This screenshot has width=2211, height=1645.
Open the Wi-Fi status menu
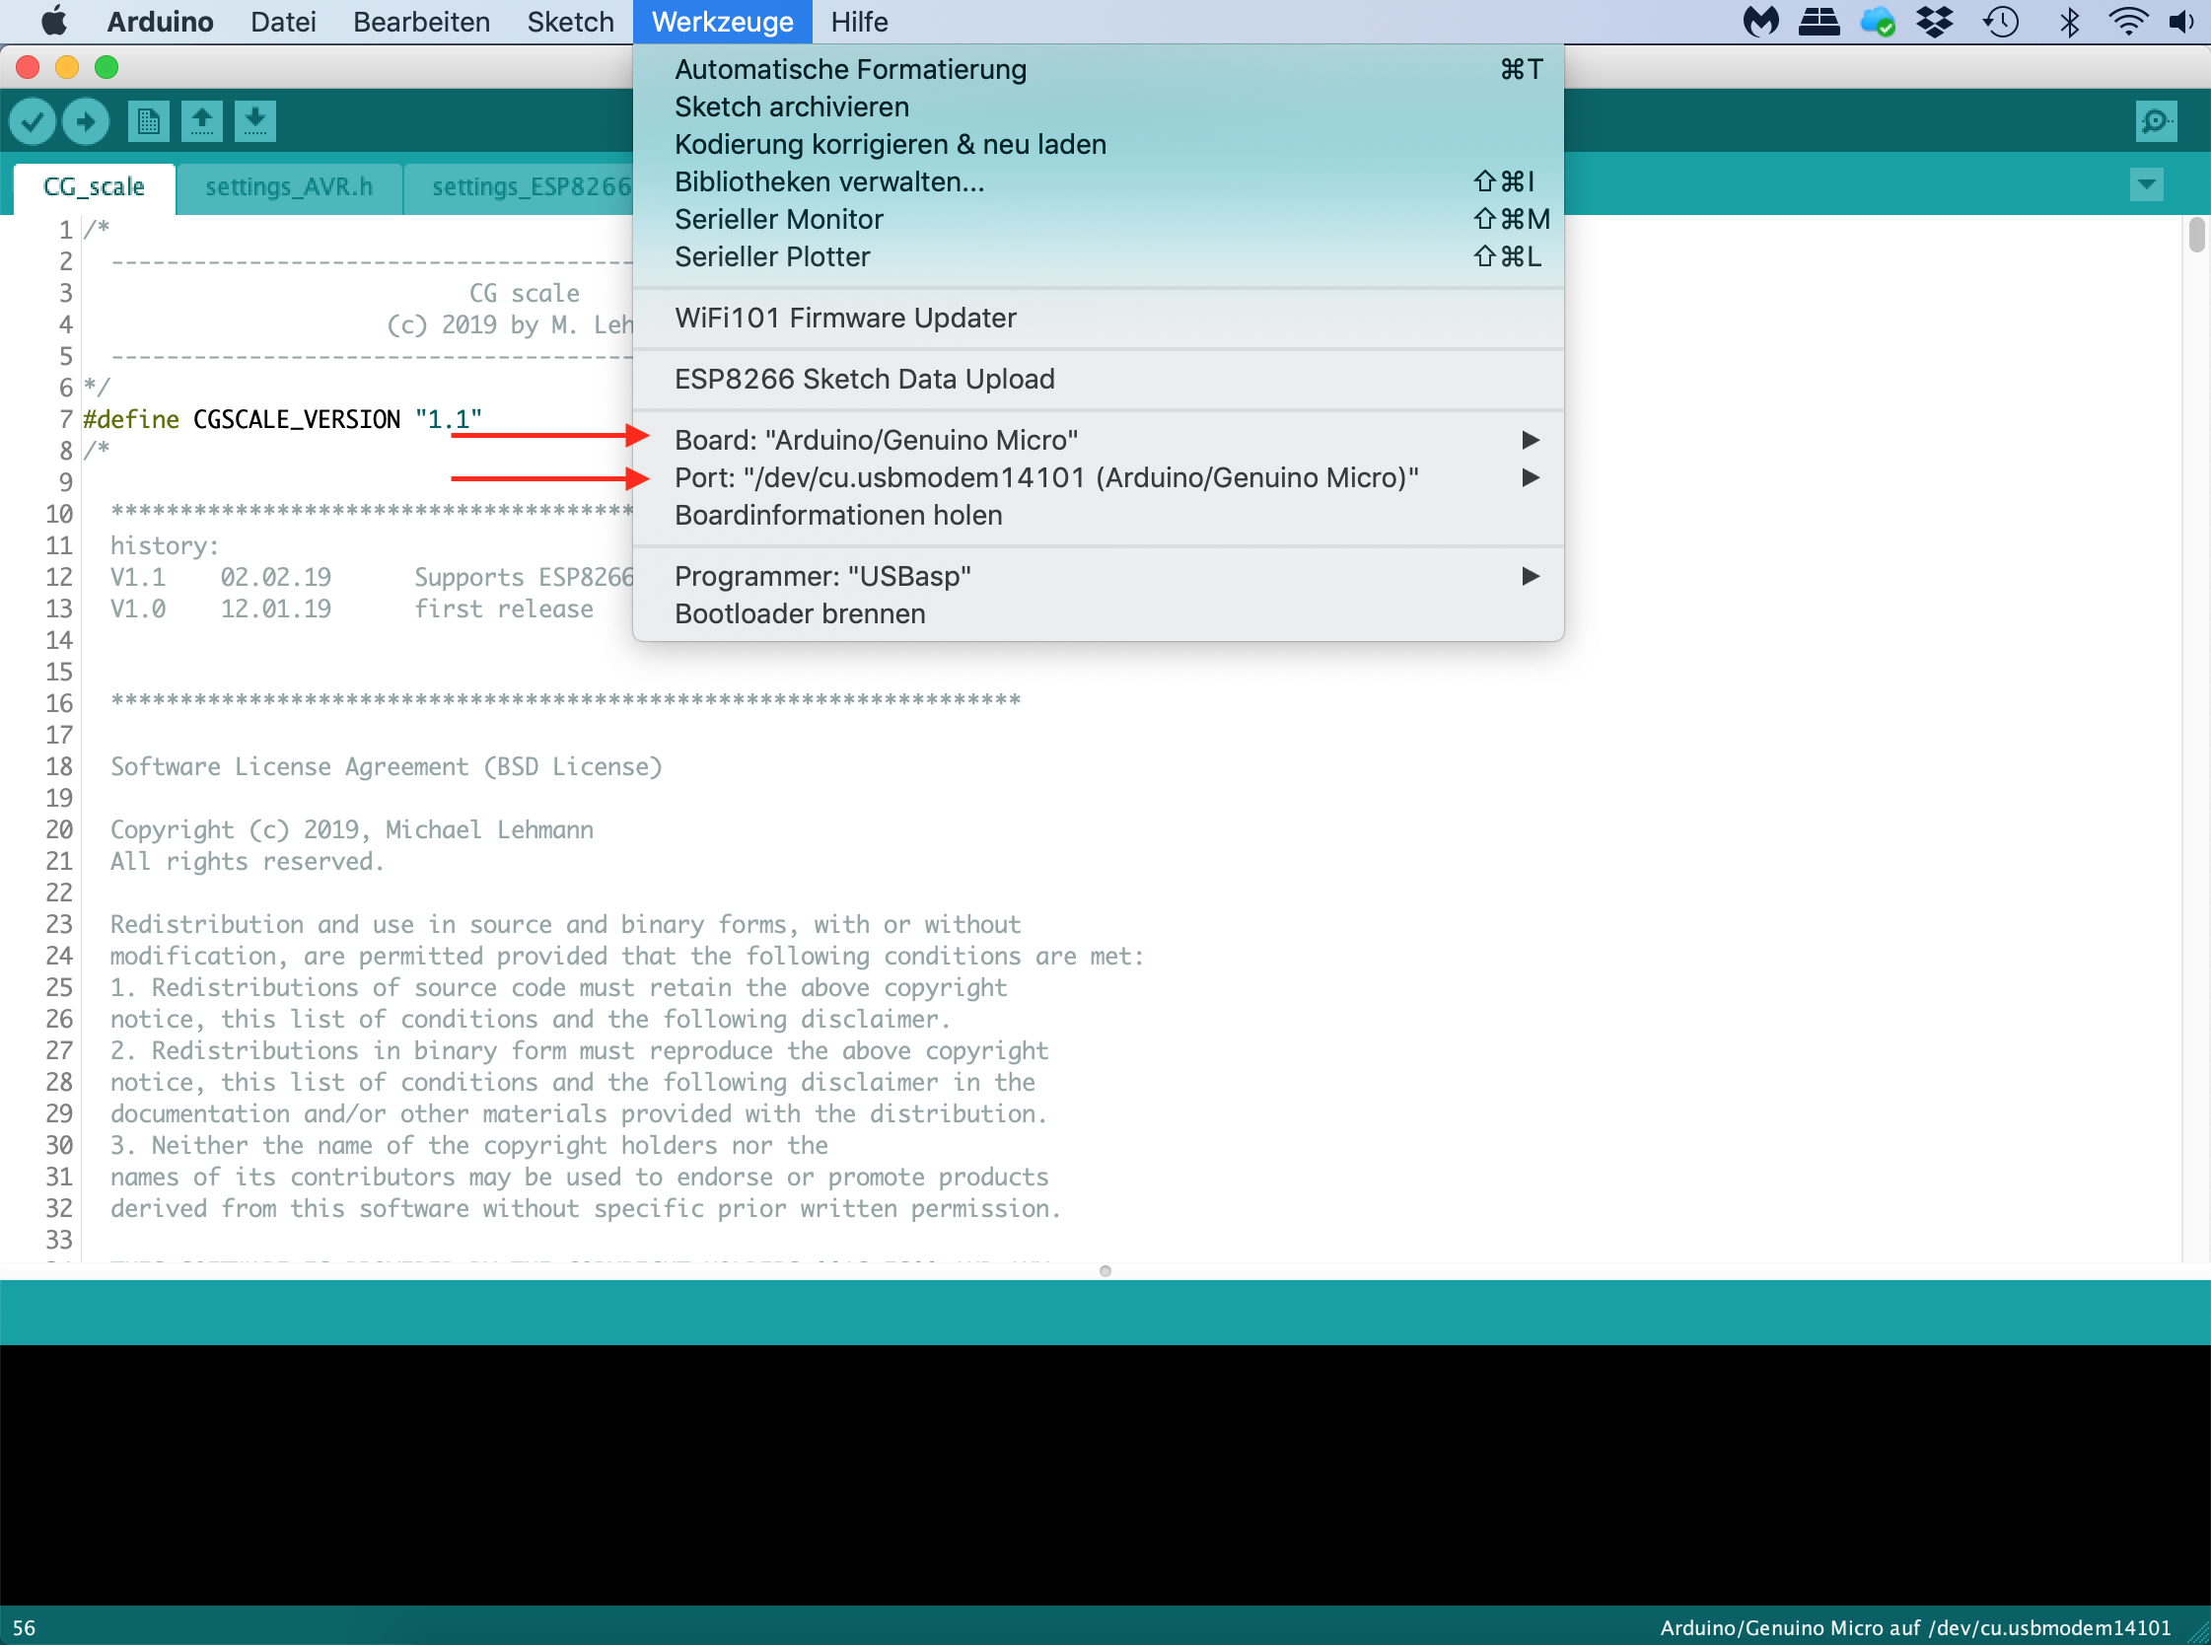[x=2127, y=21]
